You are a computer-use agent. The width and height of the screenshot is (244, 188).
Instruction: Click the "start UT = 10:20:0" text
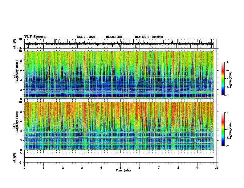click(x=149, y=37)
